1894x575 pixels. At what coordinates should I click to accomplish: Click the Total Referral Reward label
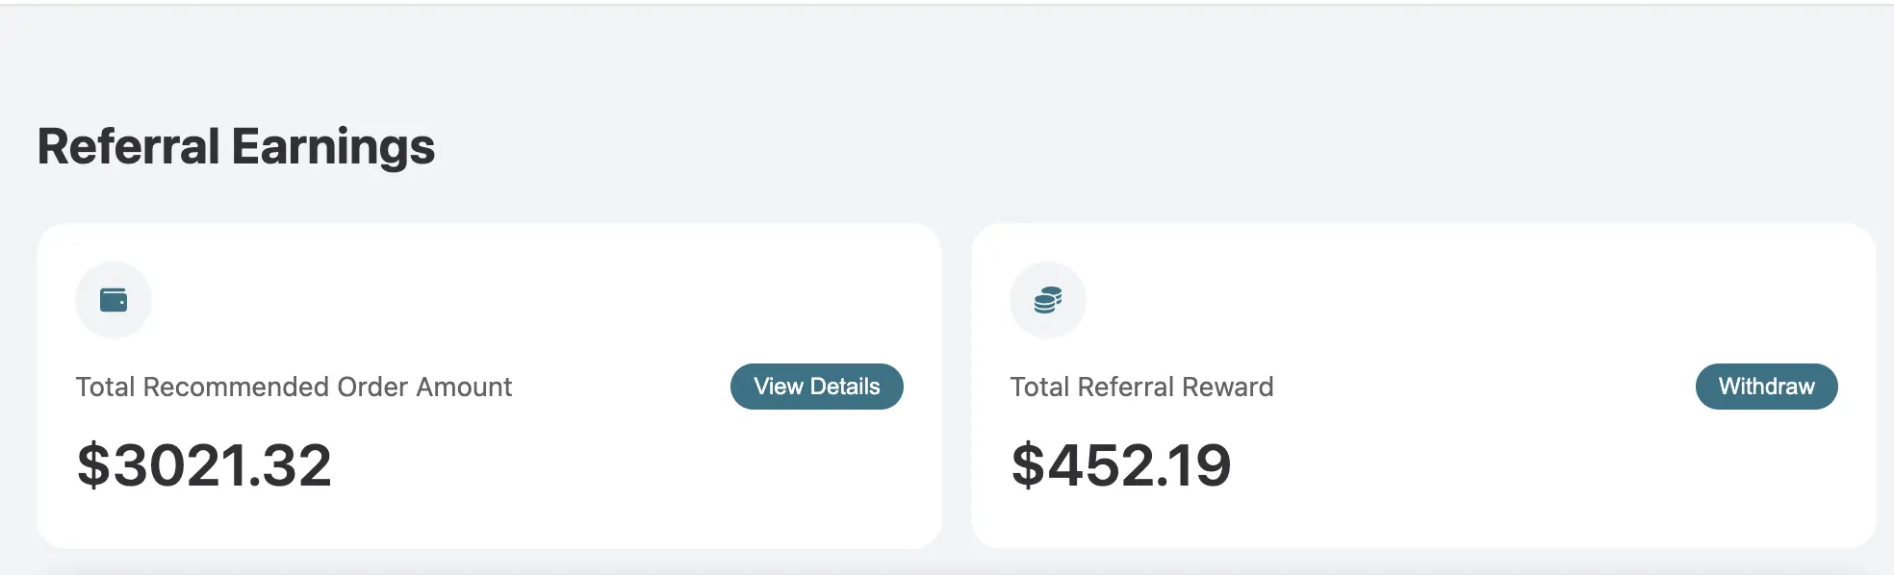tap(1141, 387)
